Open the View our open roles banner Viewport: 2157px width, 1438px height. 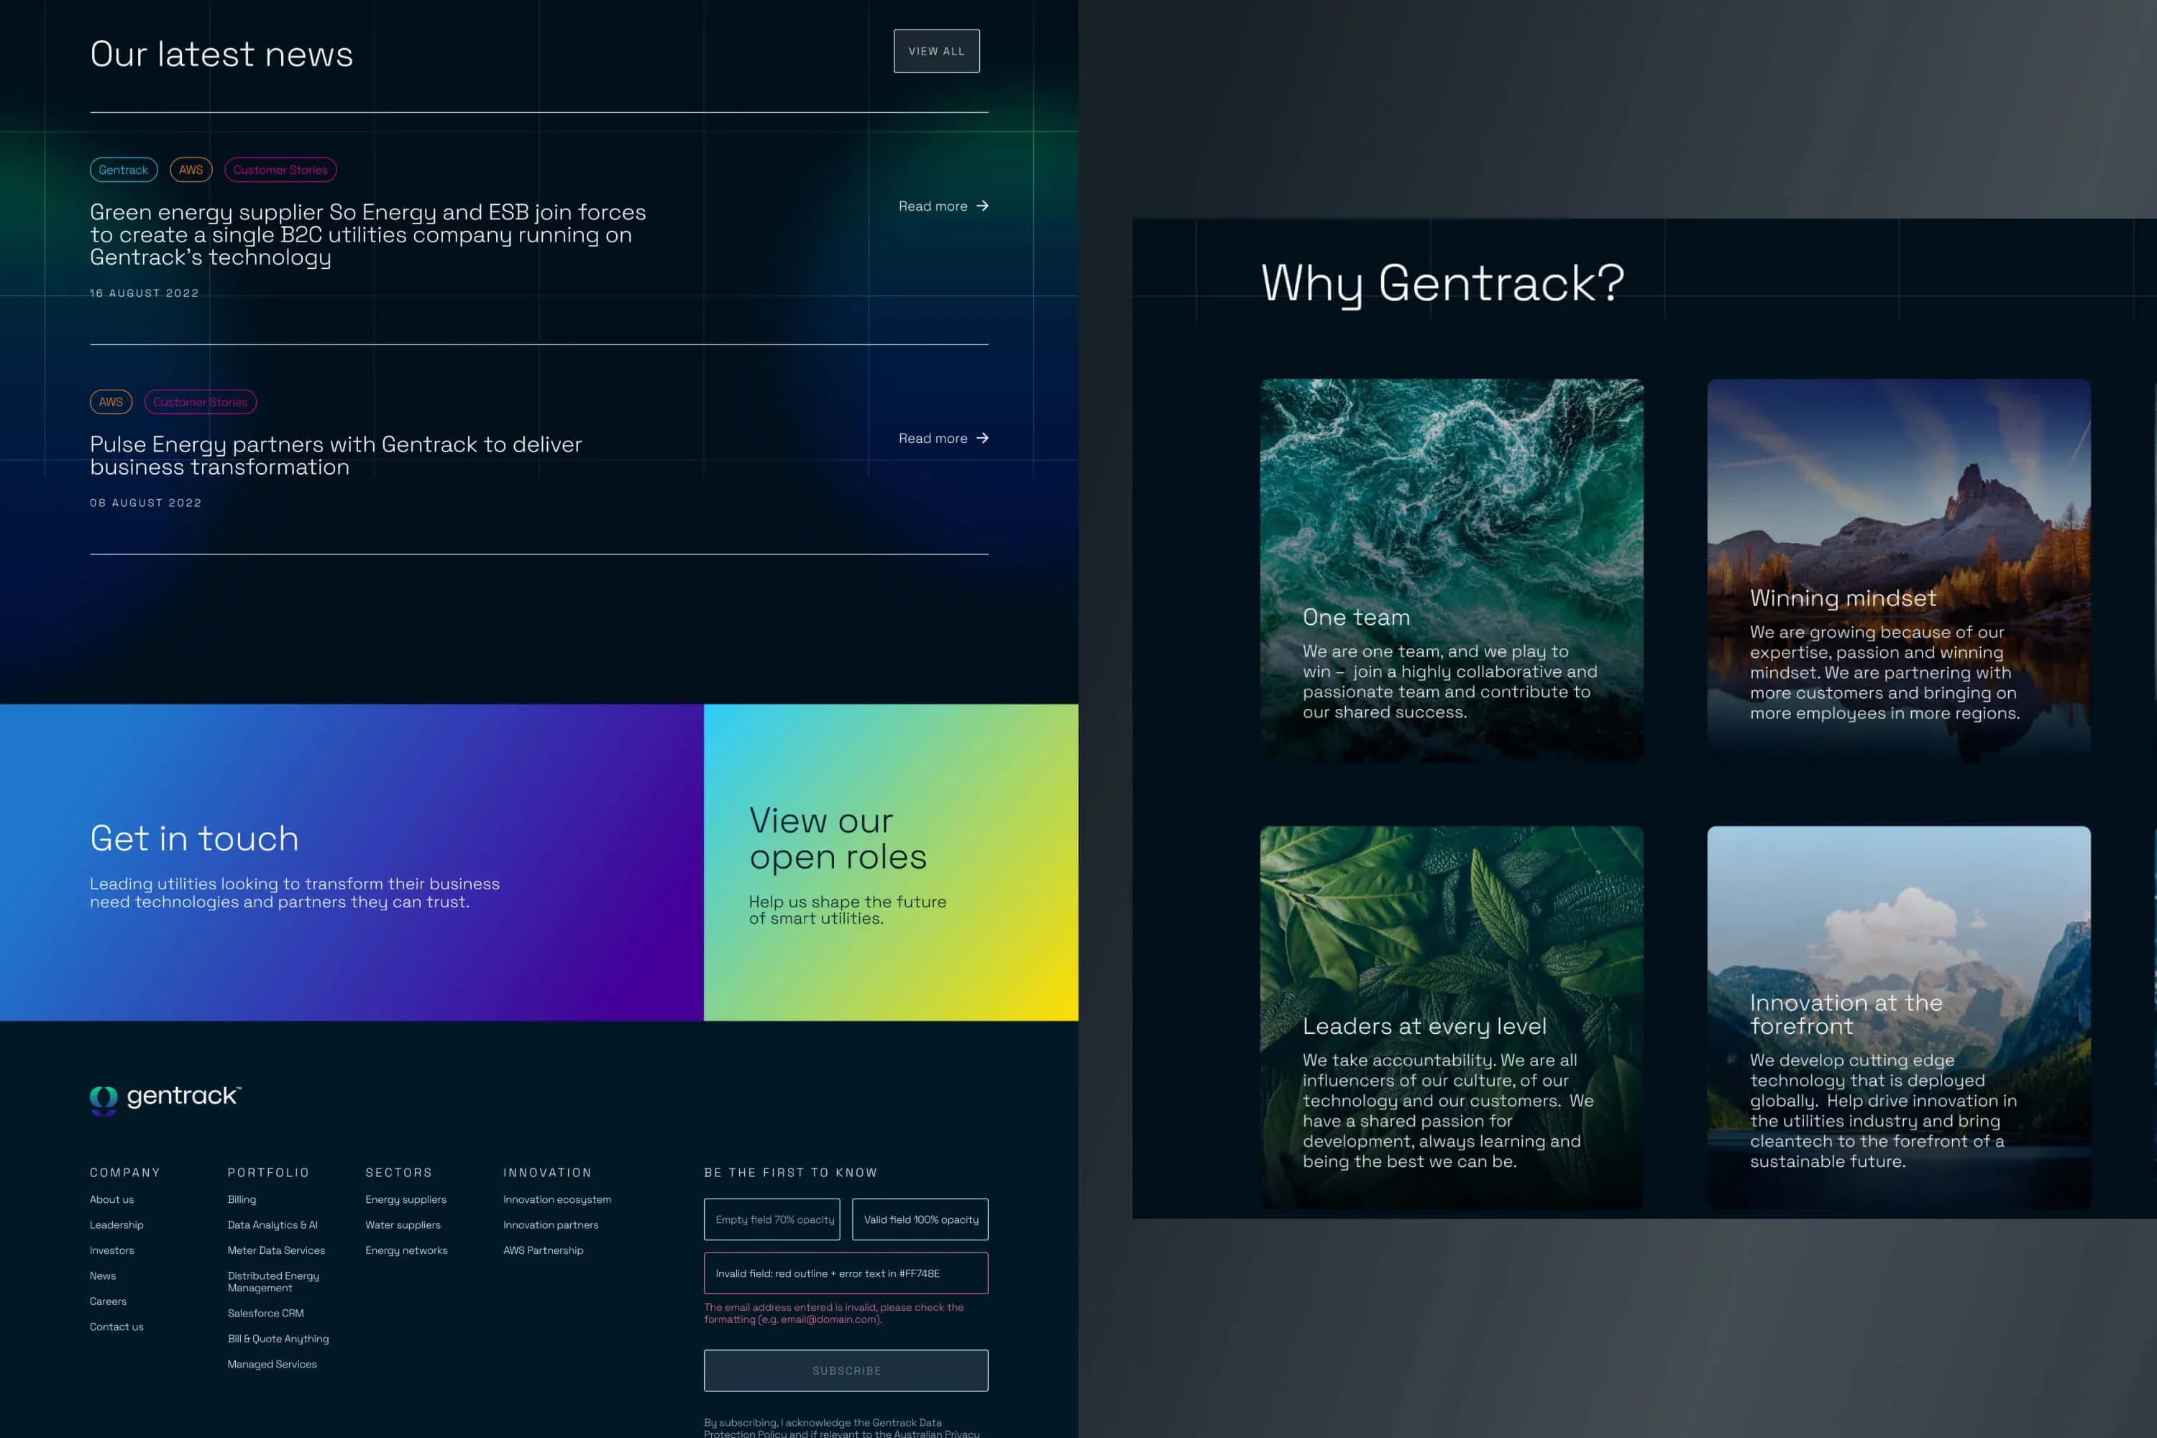pyautogui.click(x=891, y=862)
